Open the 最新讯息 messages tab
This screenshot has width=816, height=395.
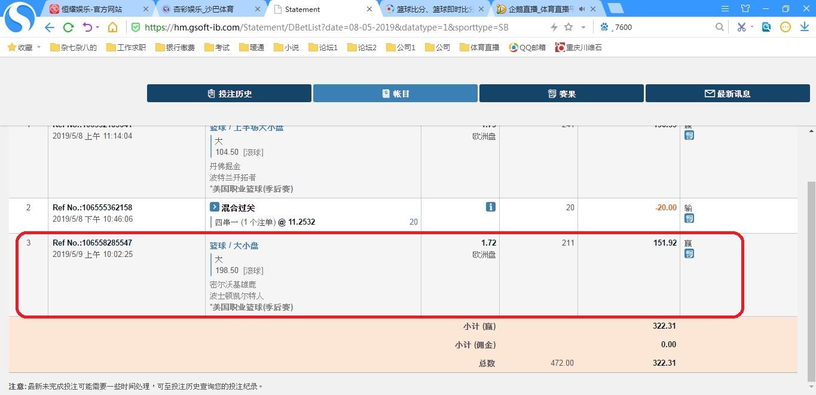728,93
